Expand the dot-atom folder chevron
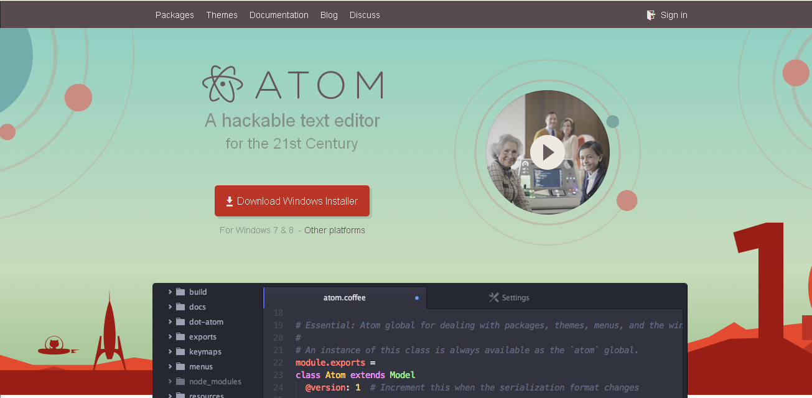The image size is (812, 398). click(x=170, y=322)
